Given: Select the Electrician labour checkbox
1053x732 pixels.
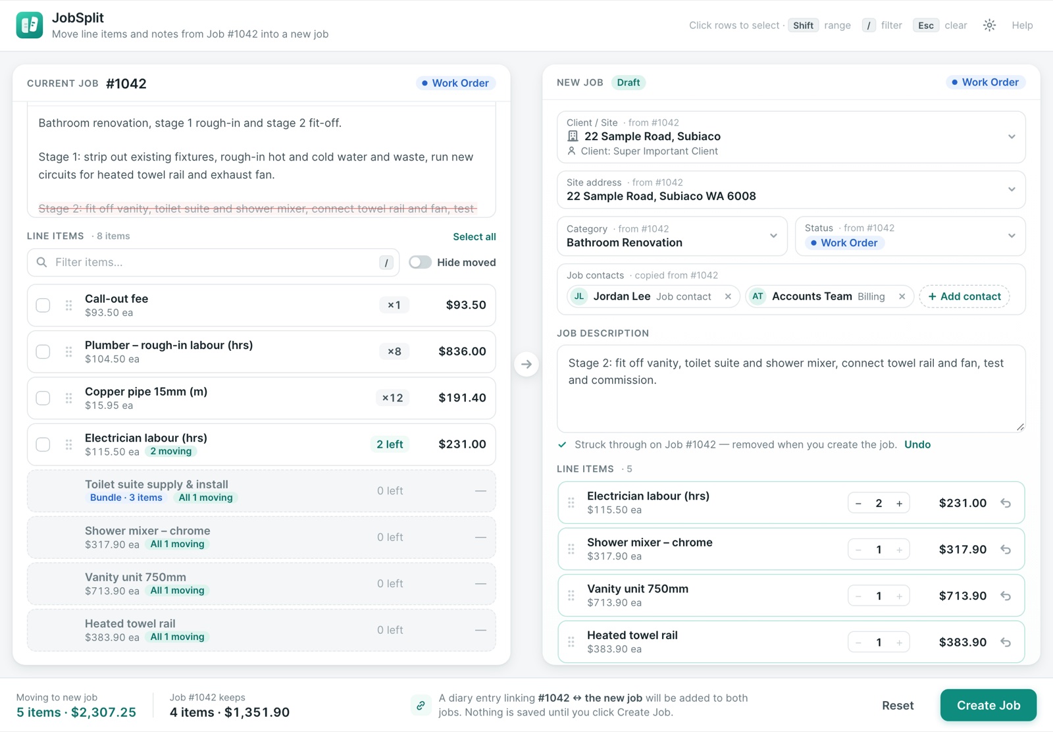Looking at the screenshot, I should tap(43, 444).
